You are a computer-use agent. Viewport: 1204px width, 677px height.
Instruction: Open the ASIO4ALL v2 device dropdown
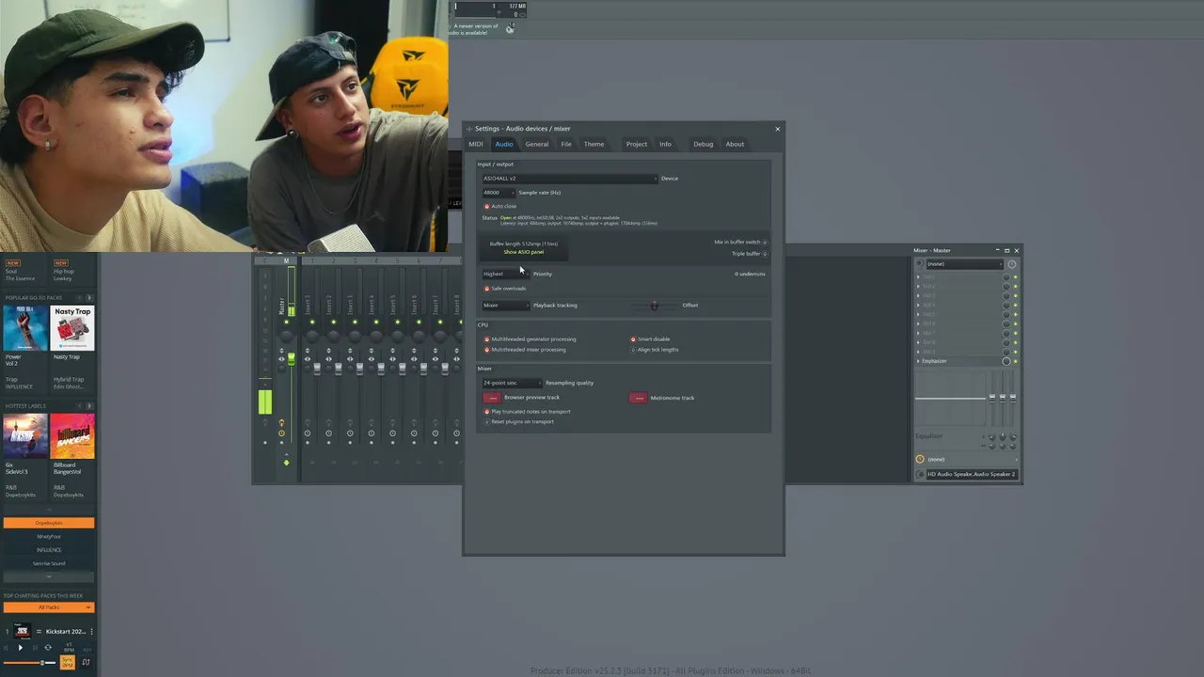coord(569,178)
